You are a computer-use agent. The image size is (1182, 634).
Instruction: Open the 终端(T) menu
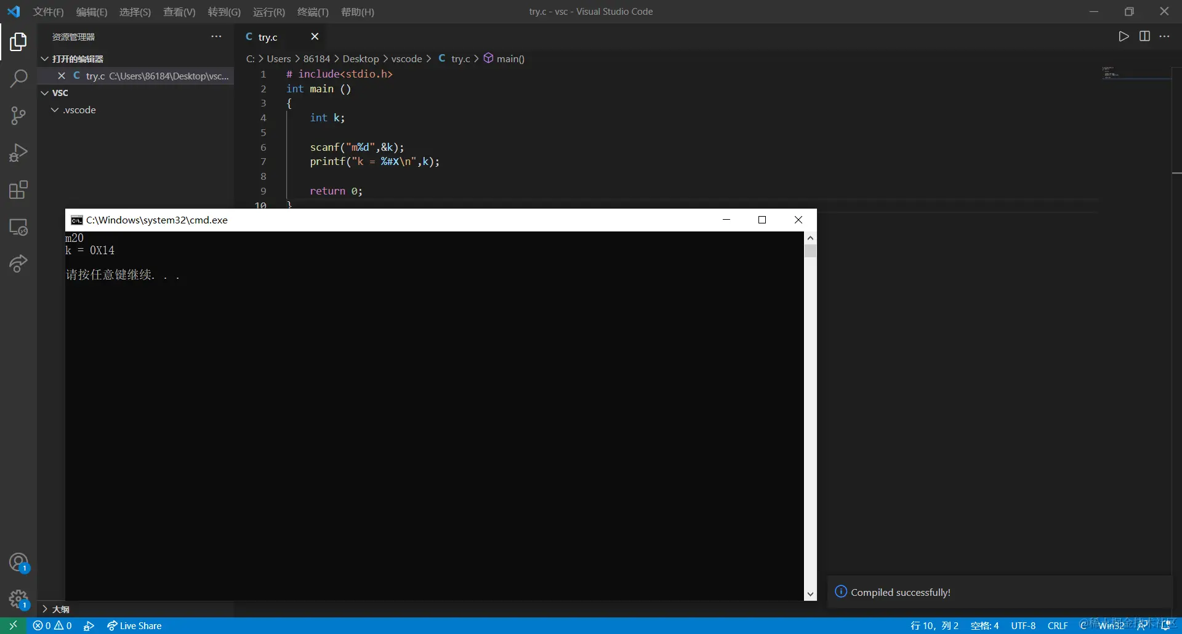(313, 12)
